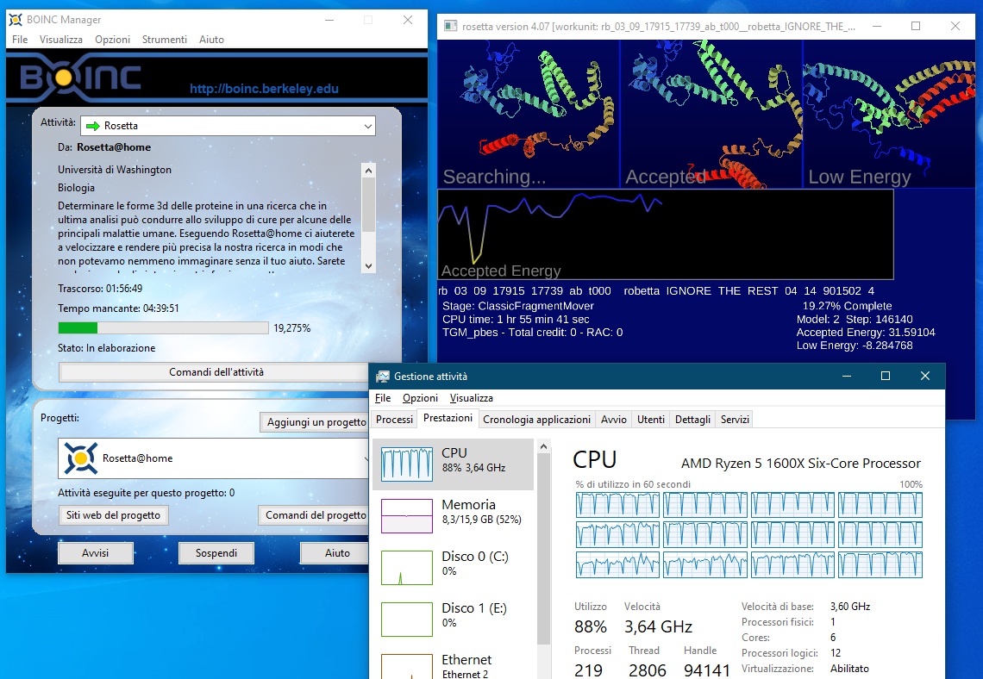Click the Utilizzo 88% value
The height and width of the screenshot is (679, 983).
coord(591,626)
